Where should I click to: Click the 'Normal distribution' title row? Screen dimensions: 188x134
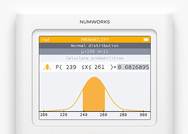tap(95, 46)
